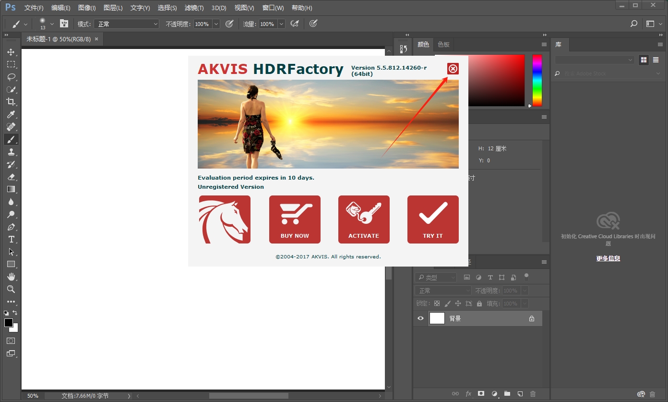
Task: Toggle lock image pixels
Action: [447, 304]
